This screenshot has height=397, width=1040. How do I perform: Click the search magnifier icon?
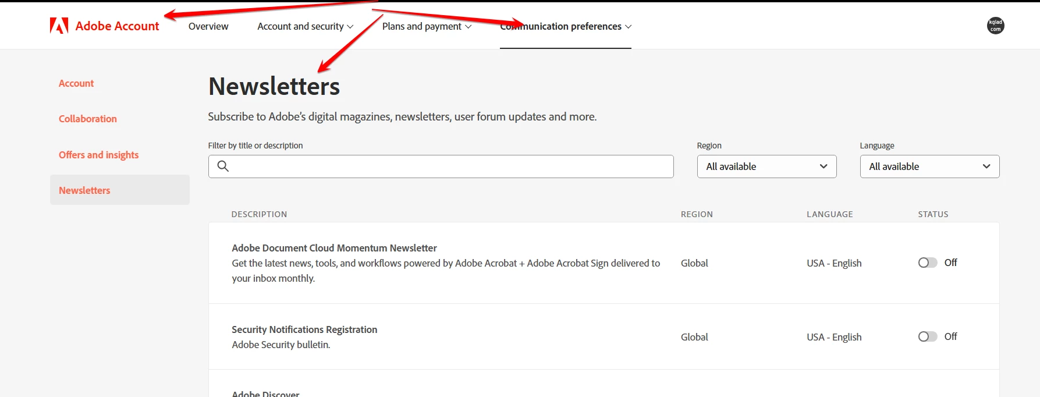coord(223,166)
